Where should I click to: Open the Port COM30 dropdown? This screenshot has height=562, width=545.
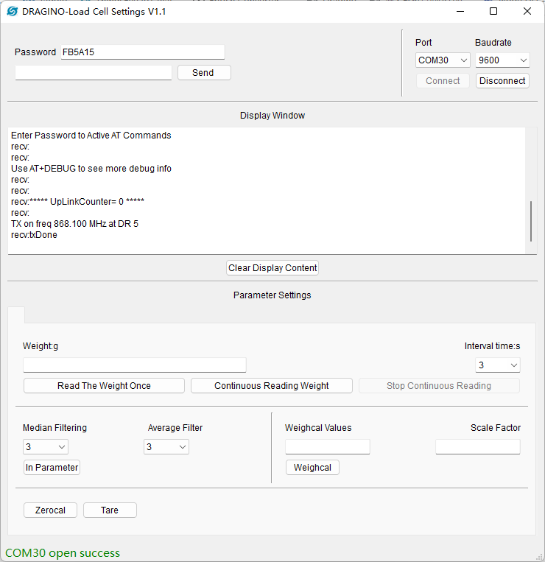coord(443,60)
